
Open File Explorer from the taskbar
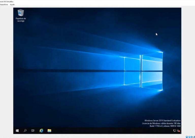[49, 131]
